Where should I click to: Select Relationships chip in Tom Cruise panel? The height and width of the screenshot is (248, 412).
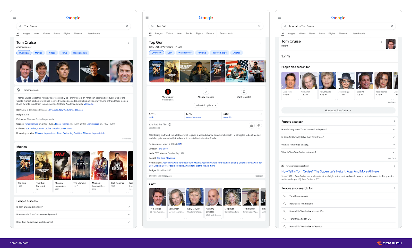point(80,53)
